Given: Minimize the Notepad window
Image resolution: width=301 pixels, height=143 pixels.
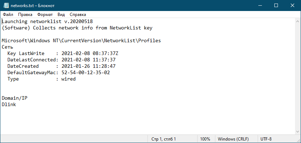Looking at the screenshot, I should point(260,5).
